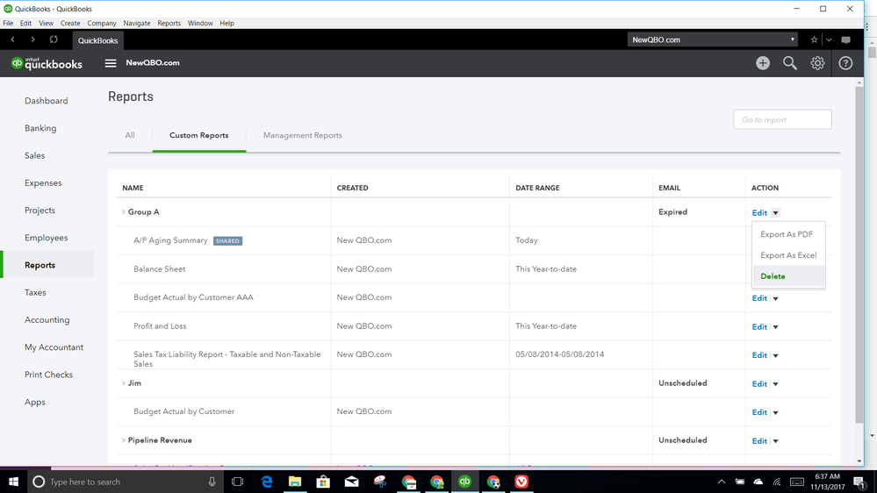
Task: Open Employees in the sidebar
Action: [46, 238]
